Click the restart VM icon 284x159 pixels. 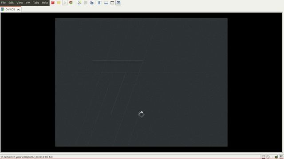click(71, 3)
